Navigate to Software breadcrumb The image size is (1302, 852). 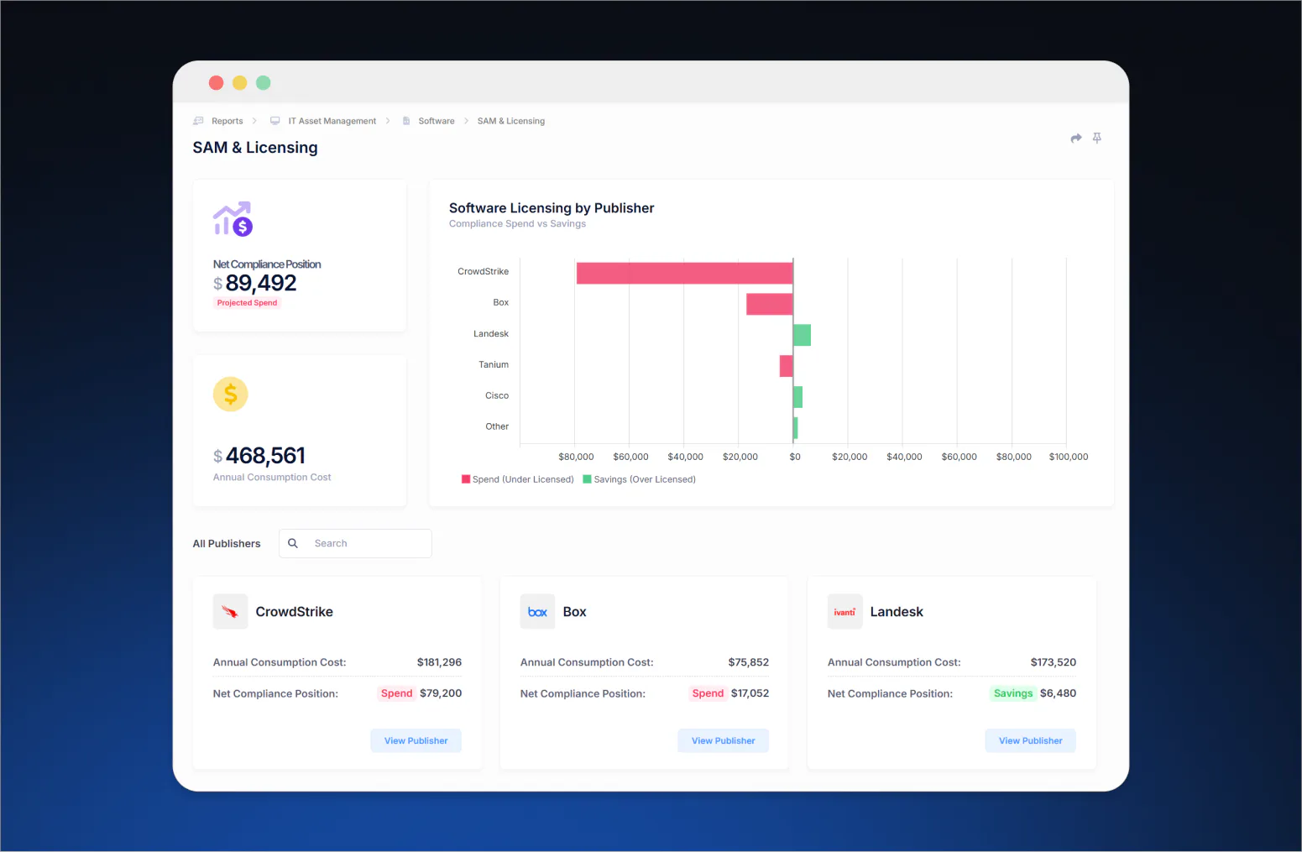[x=437, y=121]
